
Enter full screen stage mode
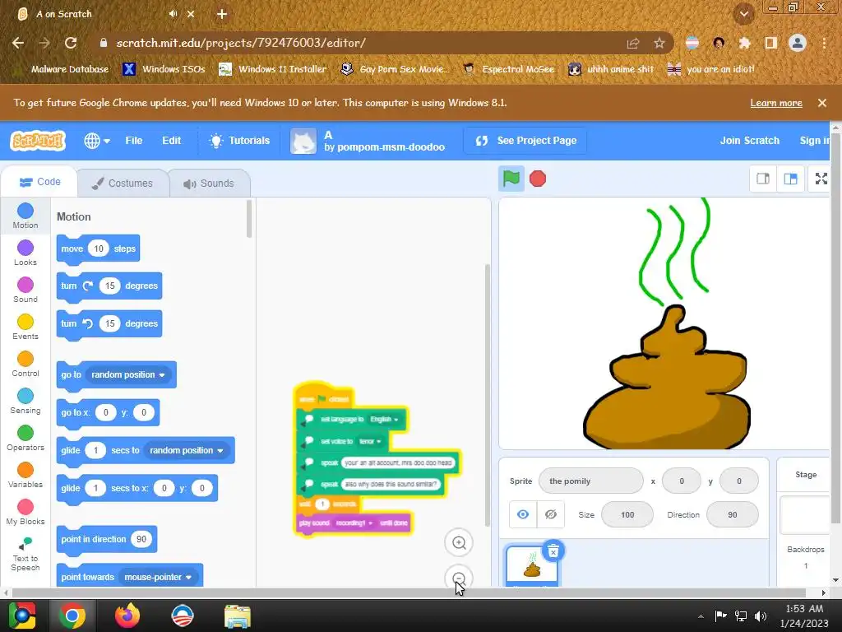pyautogui.click(x=821, y=179)
